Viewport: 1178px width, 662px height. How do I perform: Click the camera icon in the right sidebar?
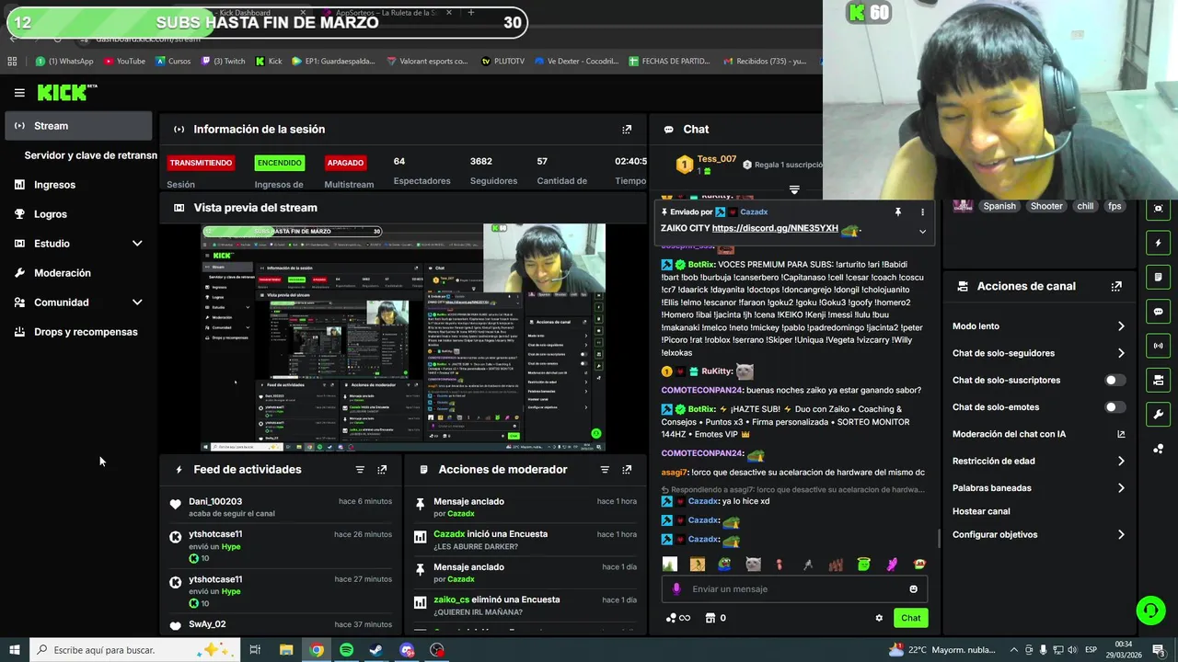[1158, 380]
